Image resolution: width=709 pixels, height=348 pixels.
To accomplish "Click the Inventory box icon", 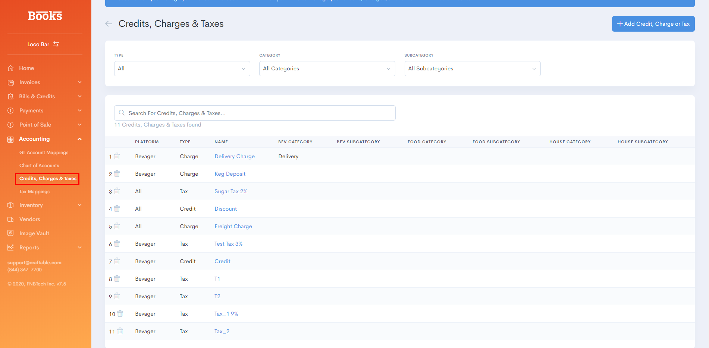I will [x=10, y=205].
